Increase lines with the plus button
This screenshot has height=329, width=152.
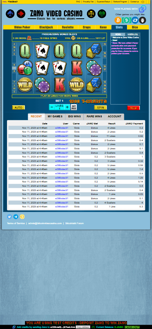tap(67, 107)
